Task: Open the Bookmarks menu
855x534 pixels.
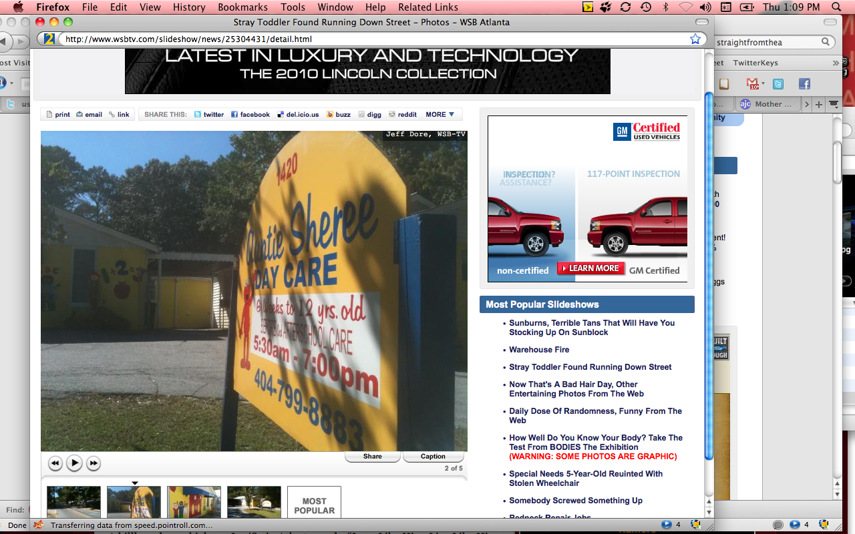Action: point(242,7)
